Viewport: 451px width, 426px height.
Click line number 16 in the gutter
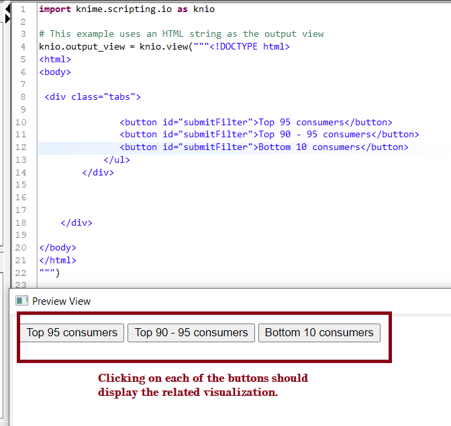(x=21, y=198)
